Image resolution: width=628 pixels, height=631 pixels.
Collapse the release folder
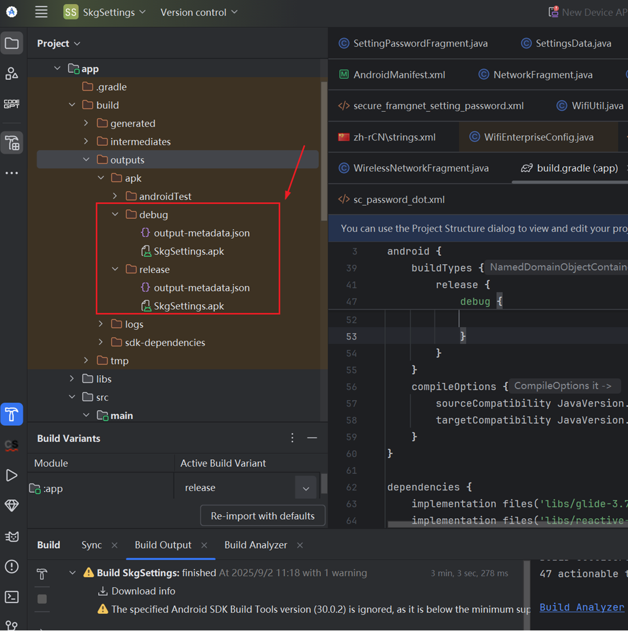pos(115,269)
